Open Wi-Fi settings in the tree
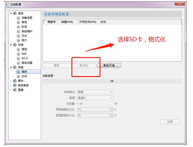 tap(19, 58)
